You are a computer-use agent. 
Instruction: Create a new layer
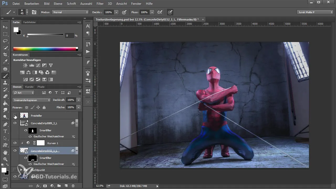click(66, 186)
